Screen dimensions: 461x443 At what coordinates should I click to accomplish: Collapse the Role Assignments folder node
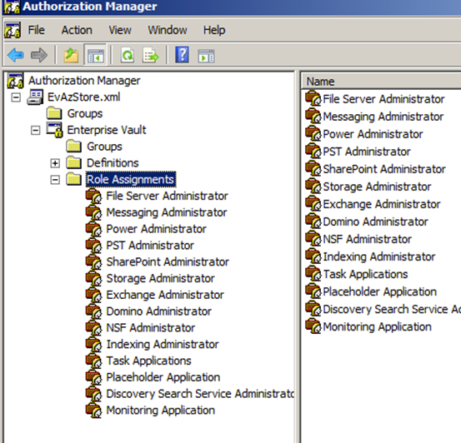tap(55, 180)
